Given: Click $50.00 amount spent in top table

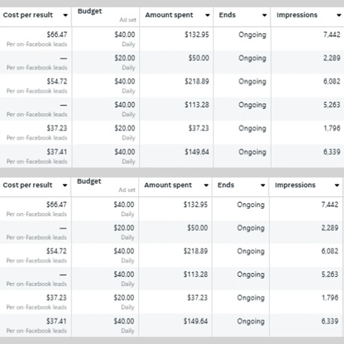Looking at the screenshot, I should [198, 58].
